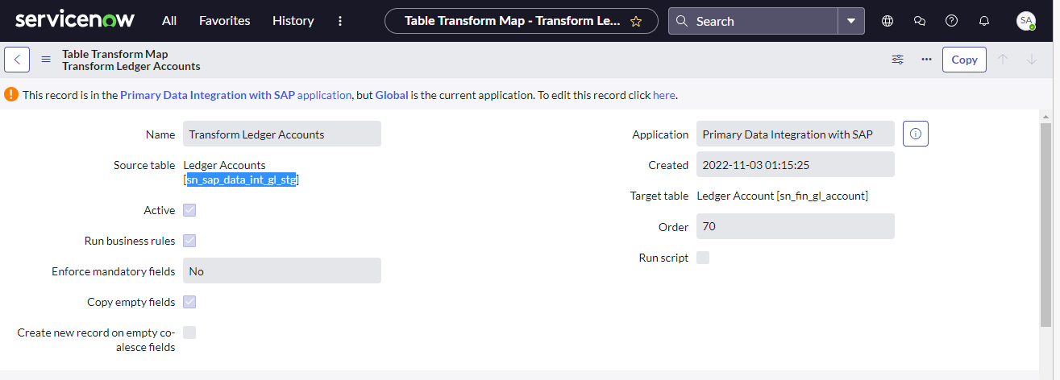Open the Enforce mandatory fields dropdown

click(x=282, y=271)
